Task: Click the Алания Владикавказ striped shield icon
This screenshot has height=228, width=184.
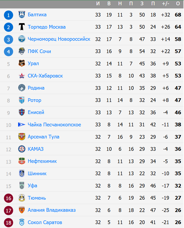Action: (x=22, y=210)
